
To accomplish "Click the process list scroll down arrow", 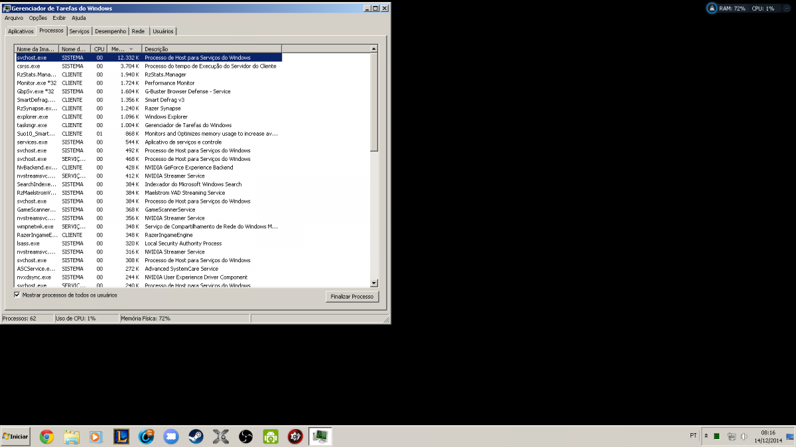I will tap(374, 283).
